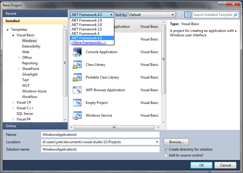Screen dimensions: 243x173
Task: Select the Console Application template icon
Action: (x=77, y=52)
